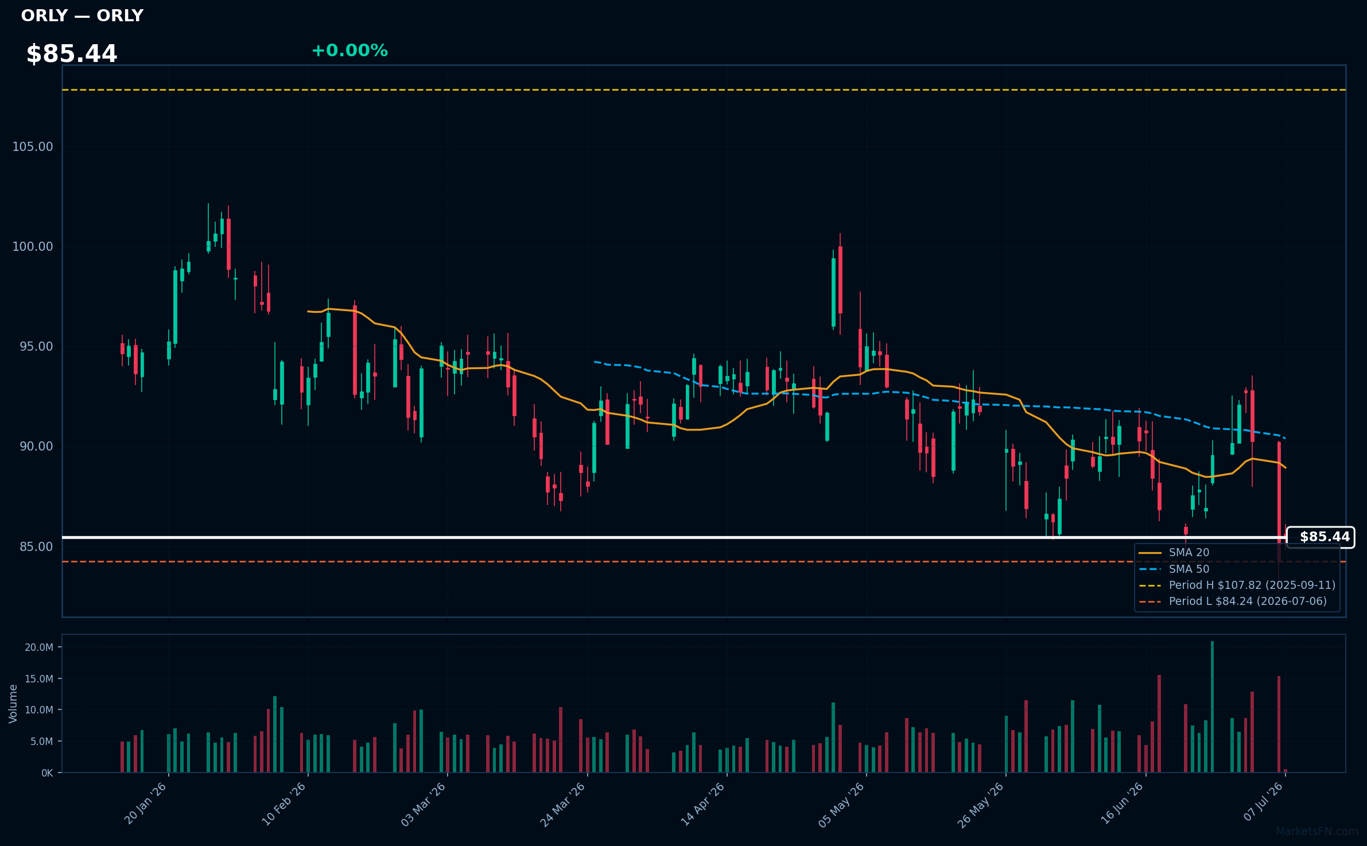Screen dimensions: 1367x846
Task: Click the 20 Jan '26 date label
Action: [x=145, y=804]
